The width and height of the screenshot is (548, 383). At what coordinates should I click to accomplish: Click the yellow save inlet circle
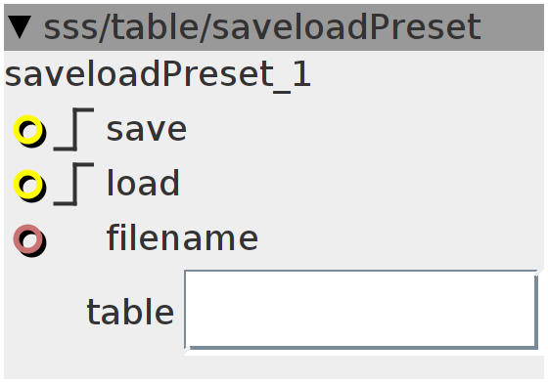29,131
